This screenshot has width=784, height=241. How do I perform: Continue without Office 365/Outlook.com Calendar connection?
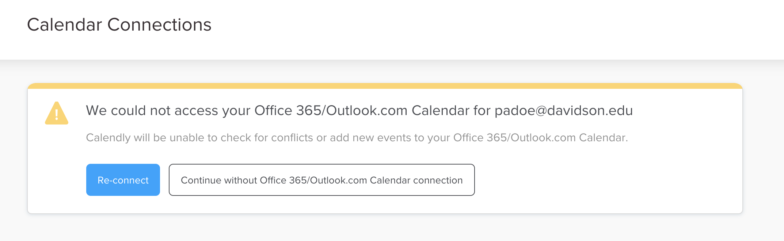[x=321, y=180]
